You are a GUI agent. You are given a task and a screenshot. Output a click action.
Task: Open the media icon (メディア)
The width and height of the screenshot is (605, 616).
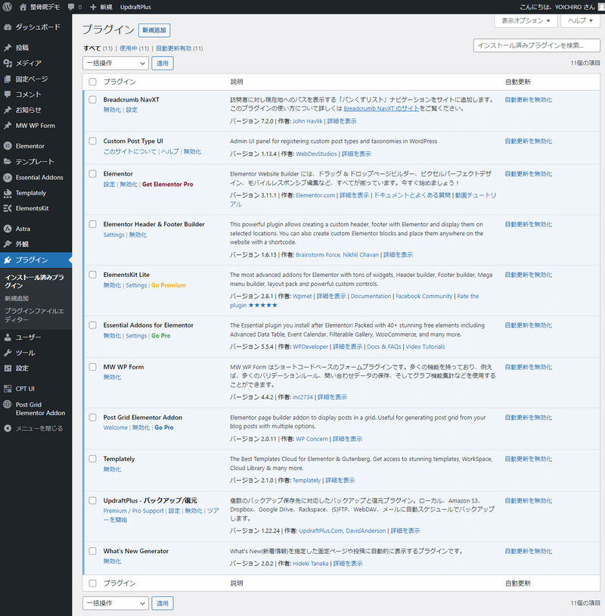tap(8, 63)
